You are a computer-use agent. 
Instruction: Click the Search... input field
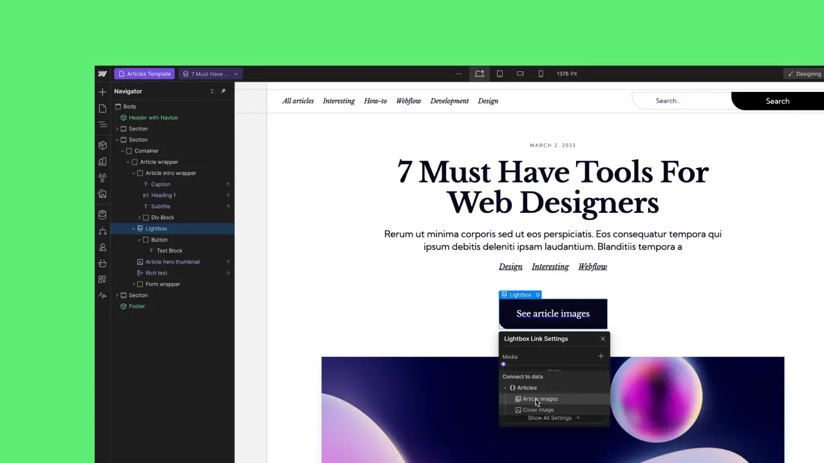(682, 101)
